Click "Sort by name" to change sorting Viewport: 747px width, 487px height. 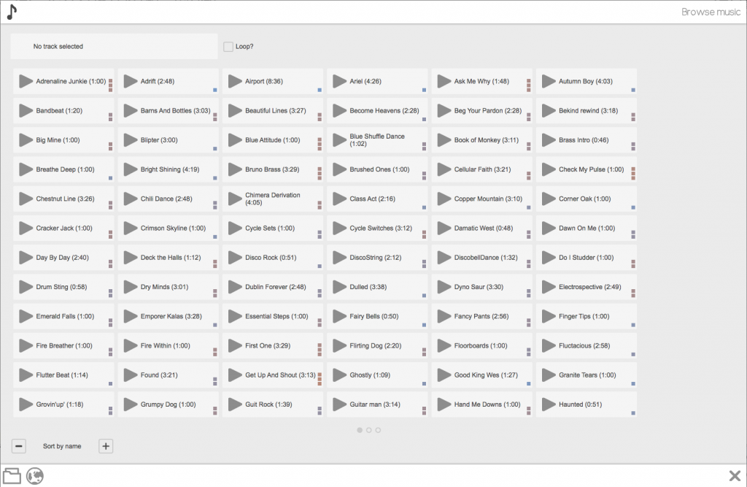(61, 446)
